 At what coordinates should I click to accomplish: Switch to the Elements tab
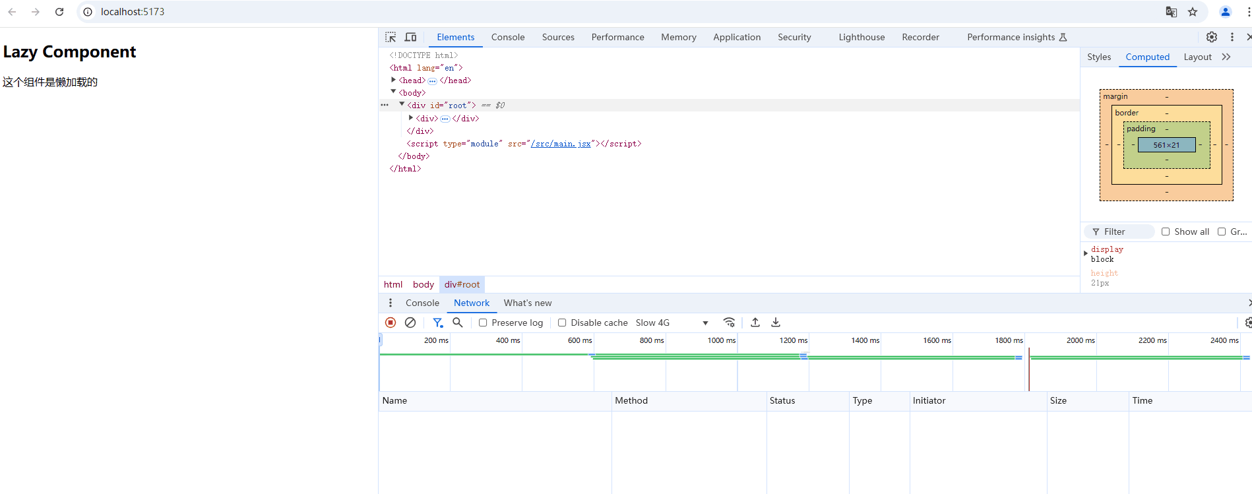pos(455,38)
